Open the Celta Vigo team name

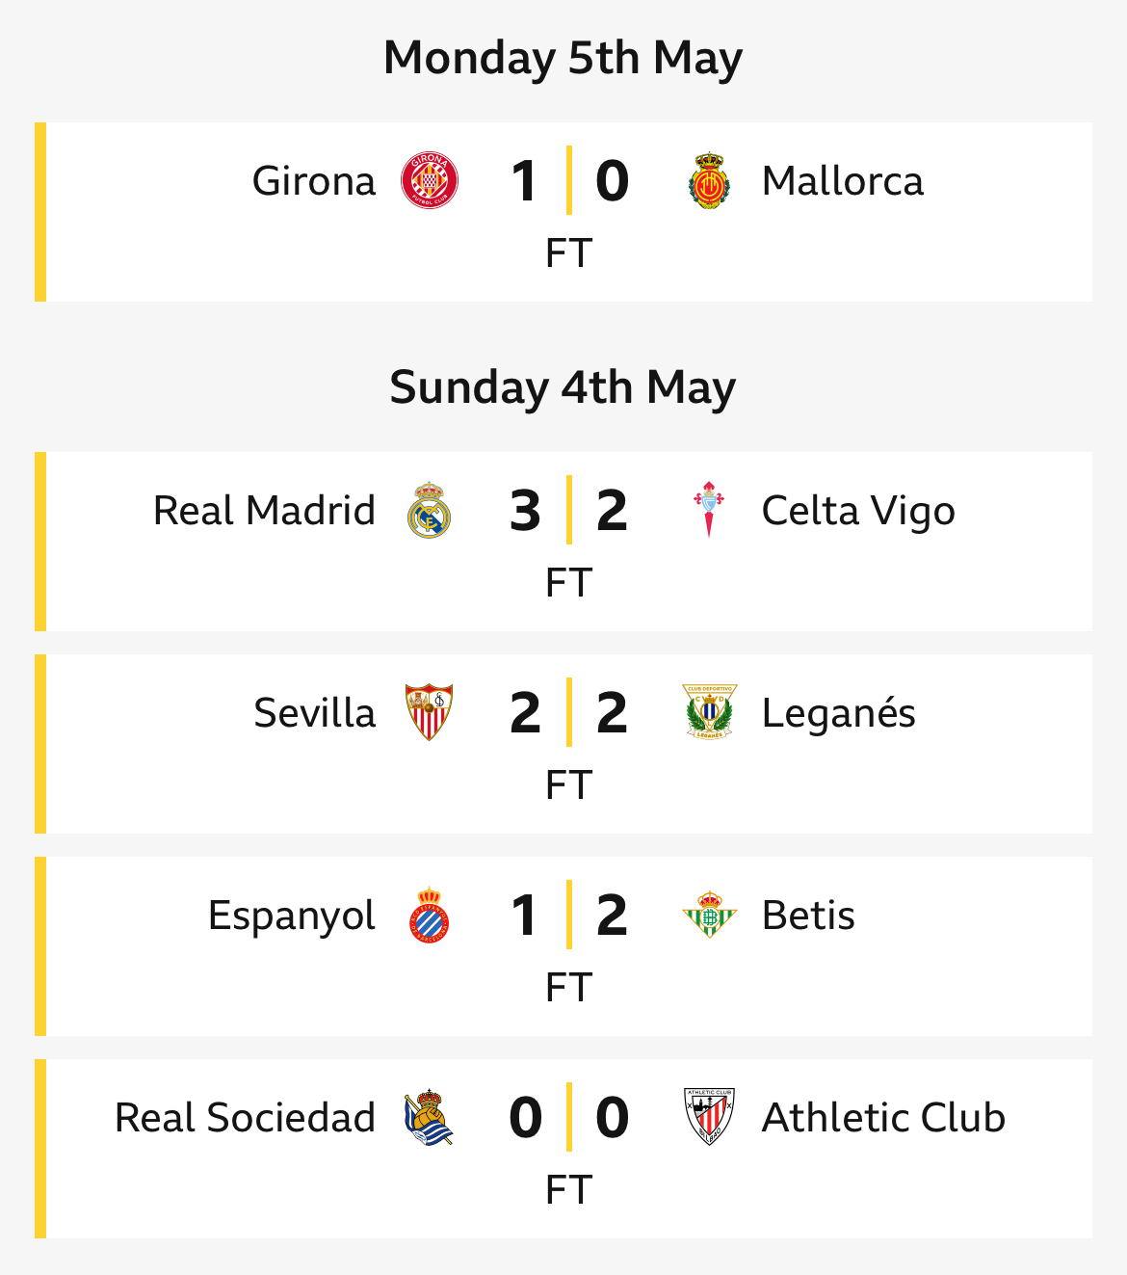[x=858, y=511]
